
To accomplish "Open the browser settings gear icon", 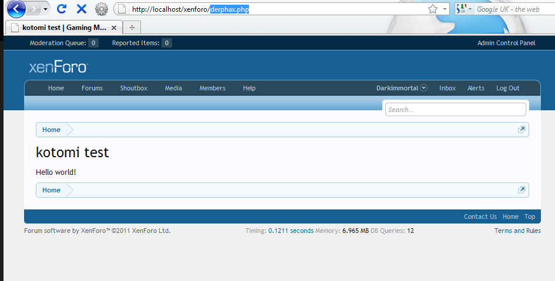I will point(102,9).
